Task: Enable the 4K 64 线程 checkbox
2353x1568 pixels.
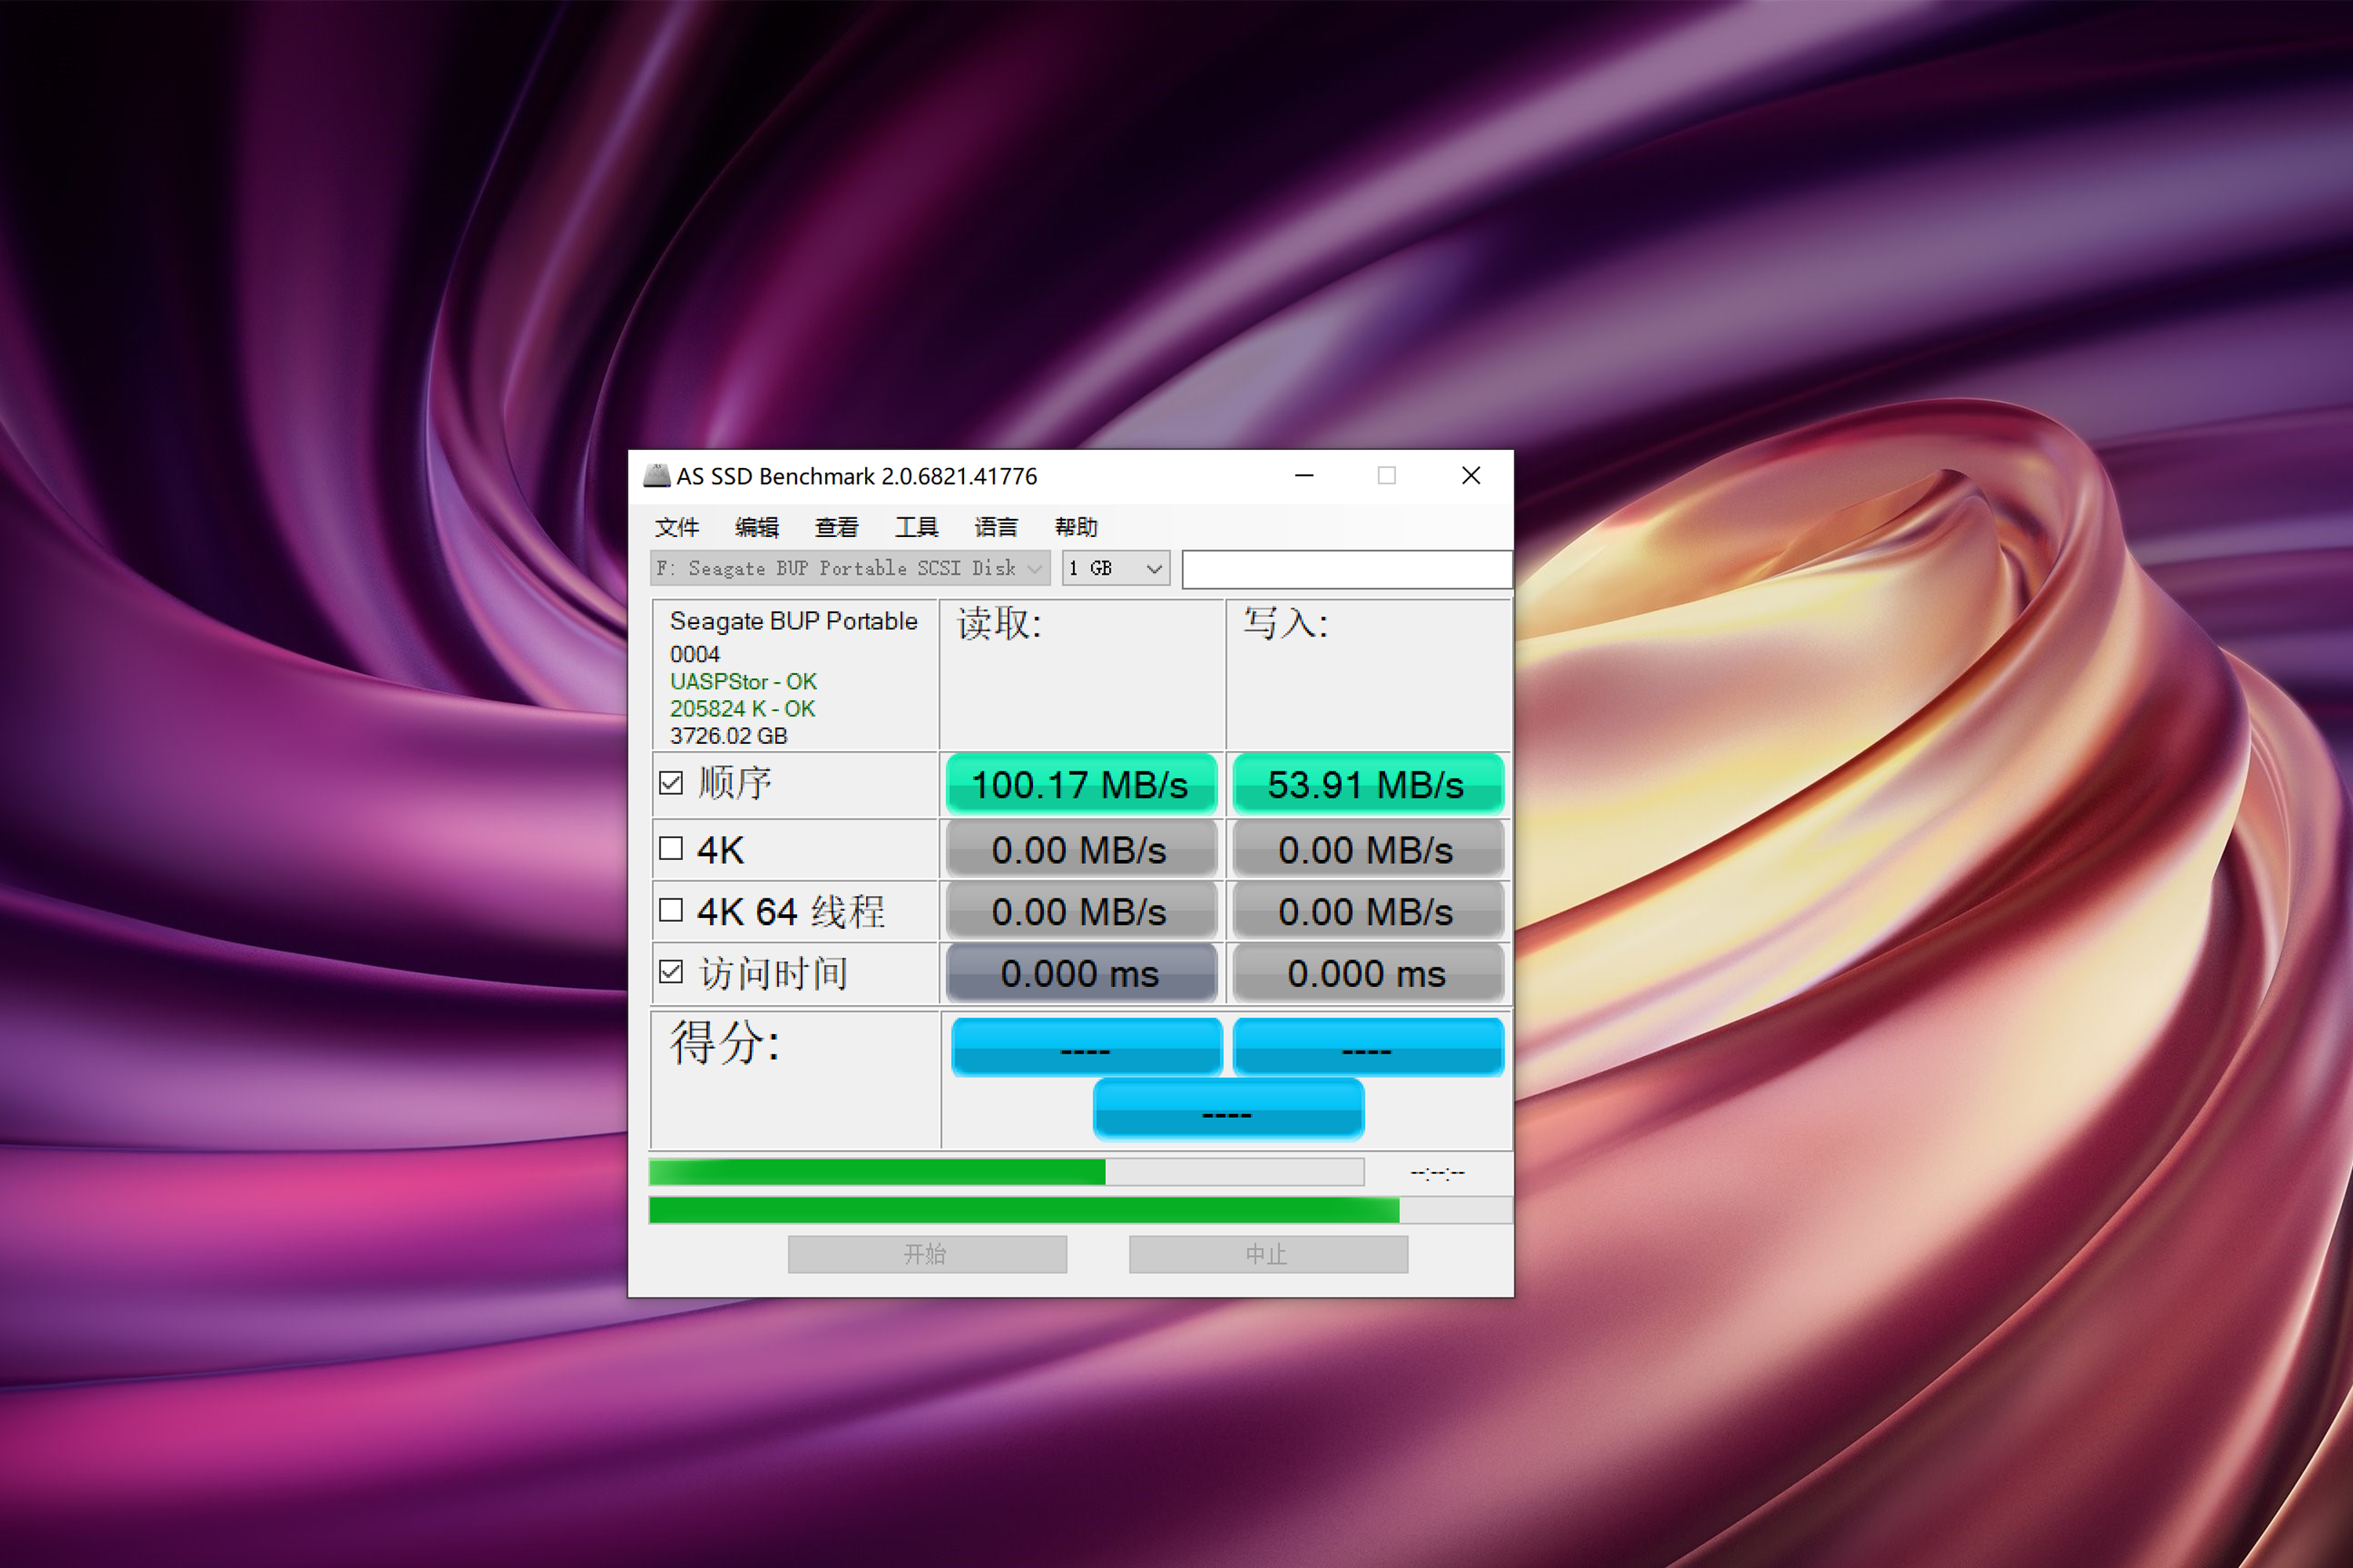Action: tap(671, 910)
